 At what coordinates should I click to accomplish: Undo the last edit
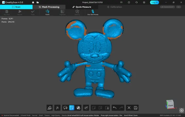click(x=115, y=108)
